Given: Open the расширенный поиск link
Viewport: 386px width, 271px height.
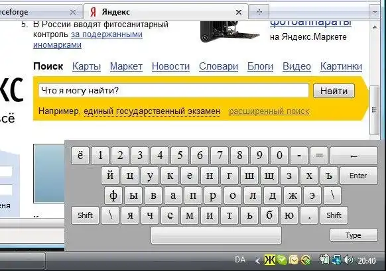Looking at the screenshot, I should (x=269, y=111).
